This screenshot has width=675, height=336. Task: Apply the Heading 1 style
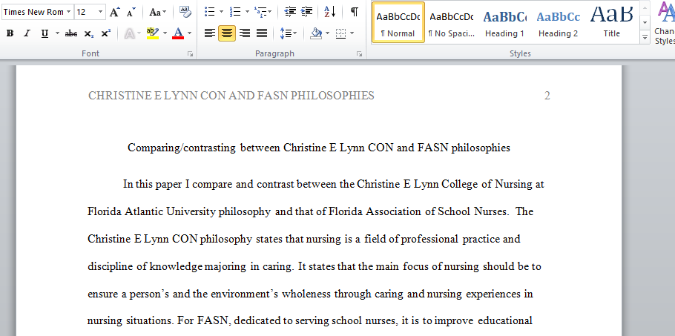(504, 23)
